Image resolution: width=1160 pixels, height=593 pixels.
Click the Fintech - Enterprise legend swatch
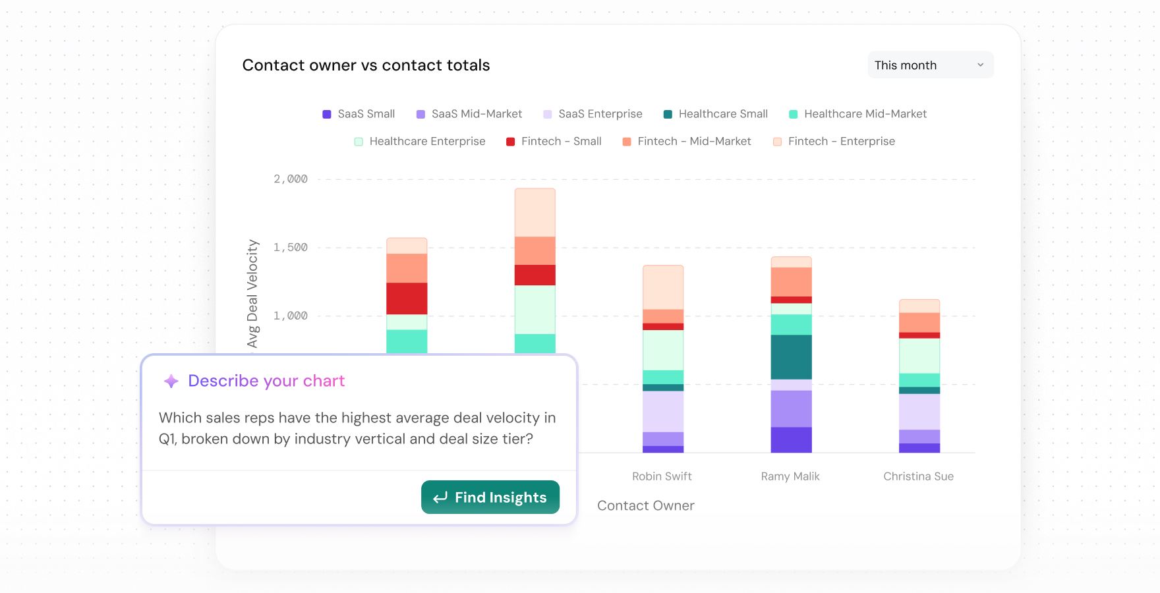tap(777, 142)
